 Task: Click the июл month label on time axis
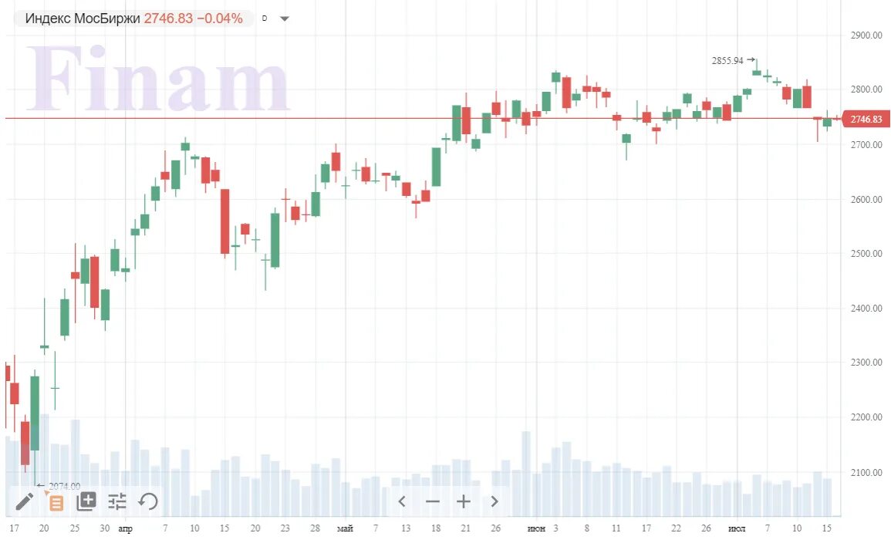click(737, 528)
